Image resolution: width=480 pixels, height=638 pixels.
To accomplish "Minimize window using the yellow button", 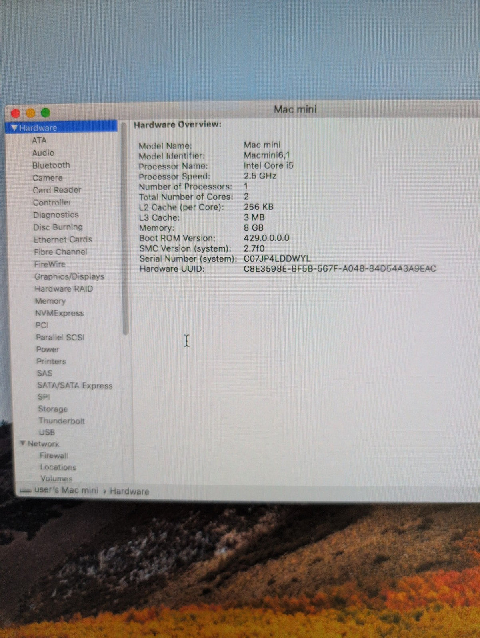I will coord(31,113).
